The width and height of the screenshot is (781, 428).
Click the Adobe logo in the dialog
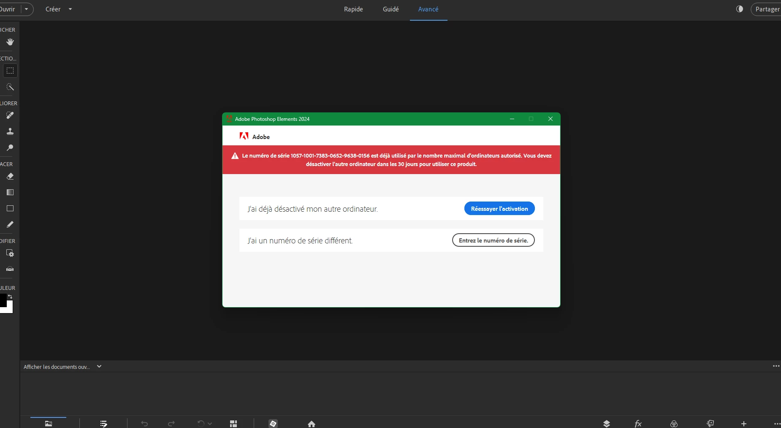coord(244,136)
